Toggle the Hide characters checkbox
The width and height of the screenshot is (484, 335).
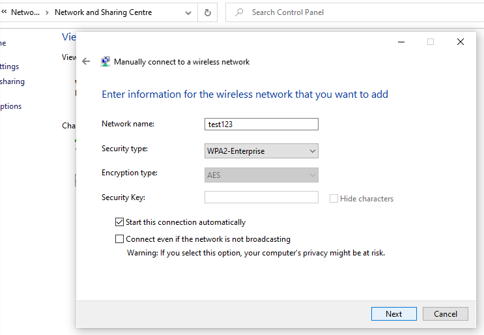tap(334, 199)
